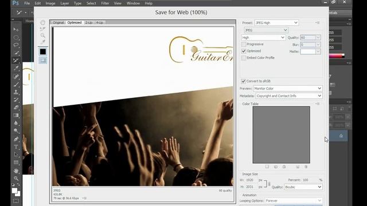Open Looping Options dropdown showing Forever

click(294, 201)
